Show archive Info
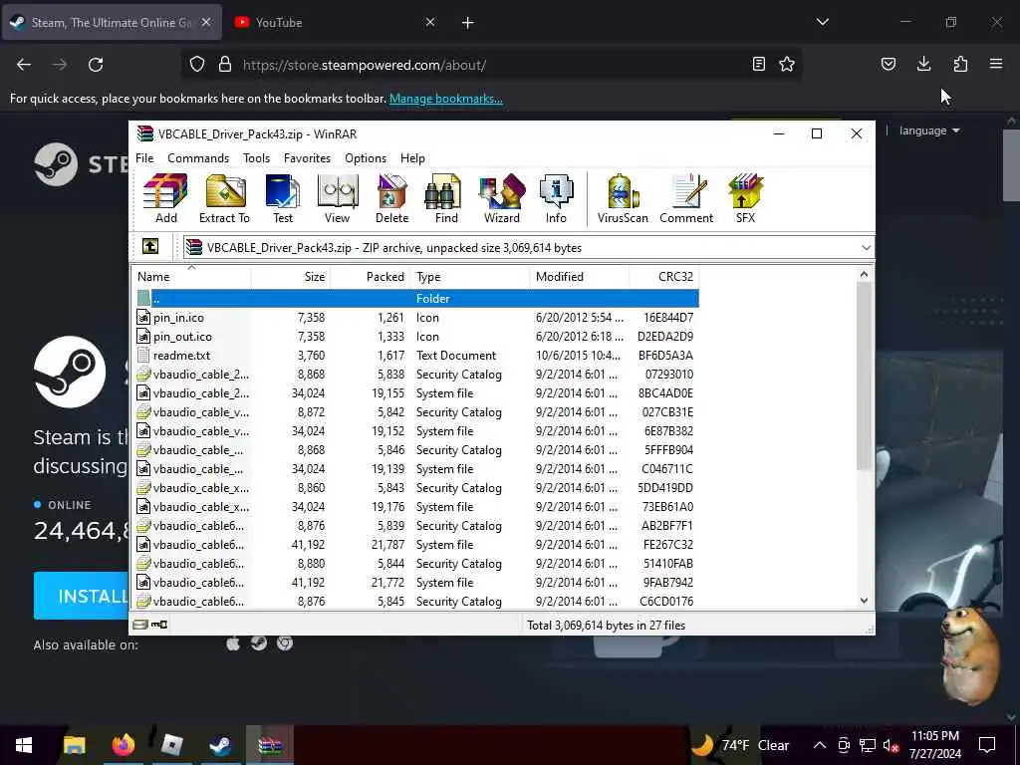 coord(556,199)
